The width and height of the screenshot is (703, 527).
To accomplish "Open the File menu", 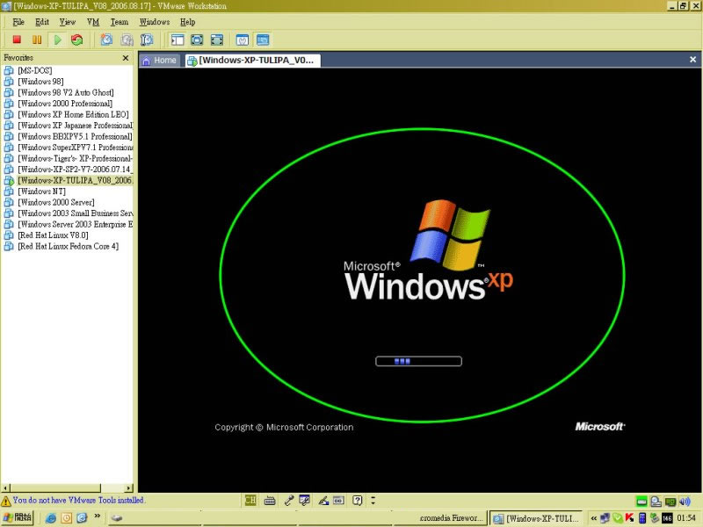I will click(18, 22).
